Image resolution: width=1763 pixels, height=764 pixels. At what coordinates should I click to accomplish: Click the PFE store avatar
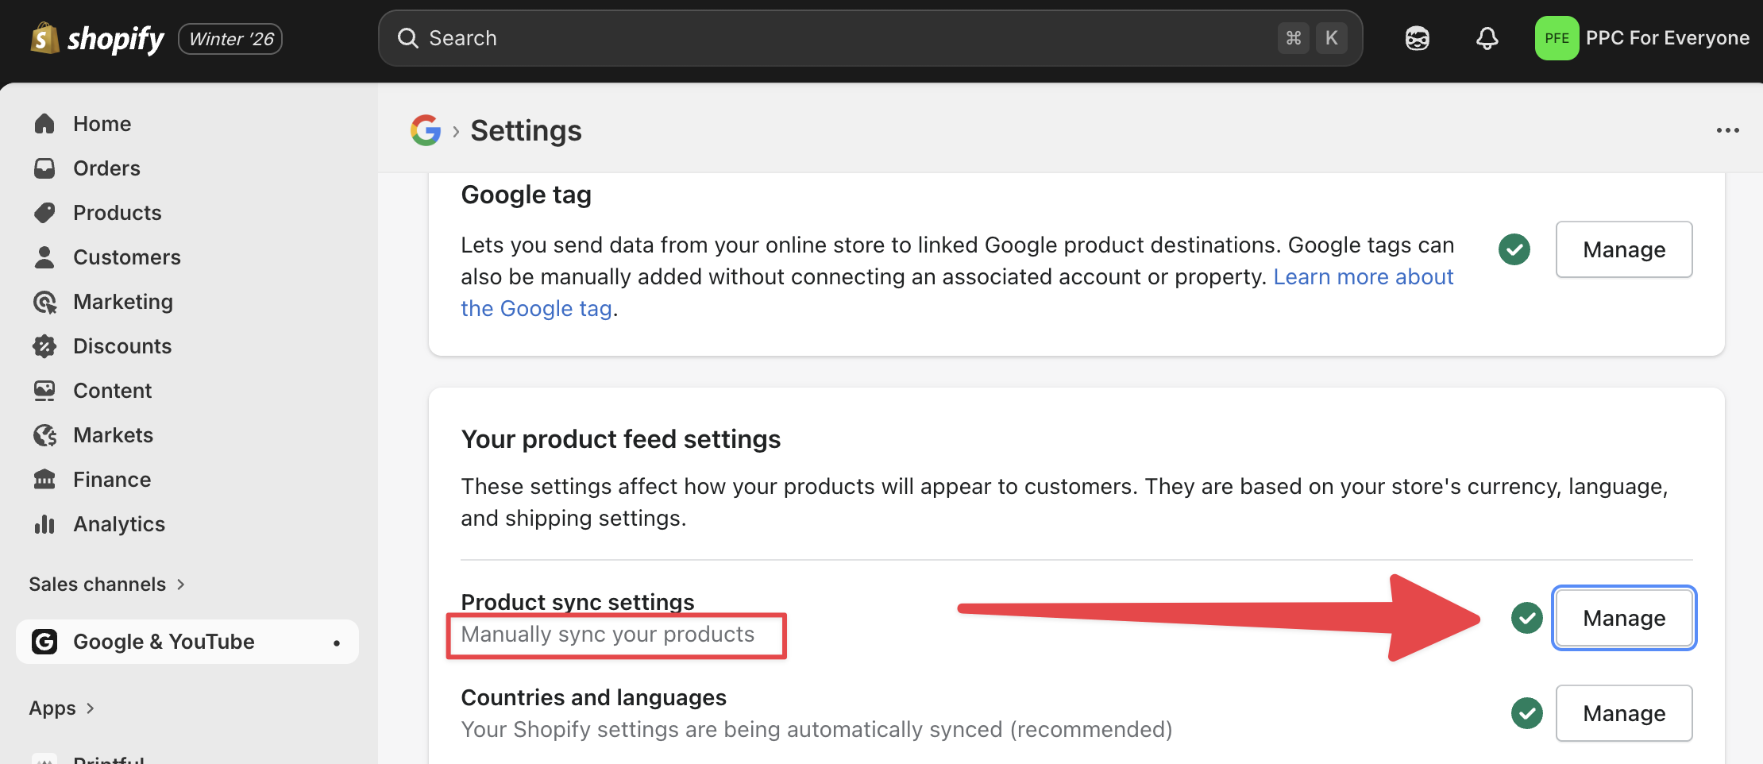1557,38
